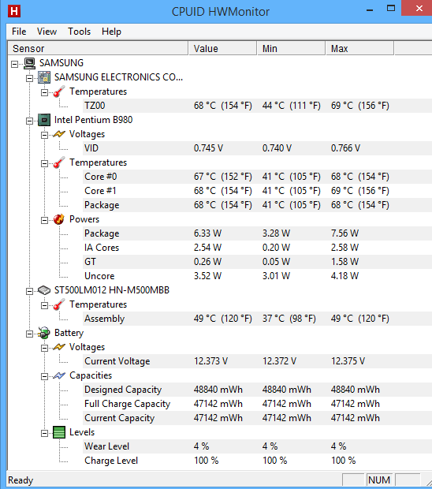Viewport: 432px width, 489px height.
Task: Click the Levels green bars icon
Action: pyautogui.click(x=59, y=432)
